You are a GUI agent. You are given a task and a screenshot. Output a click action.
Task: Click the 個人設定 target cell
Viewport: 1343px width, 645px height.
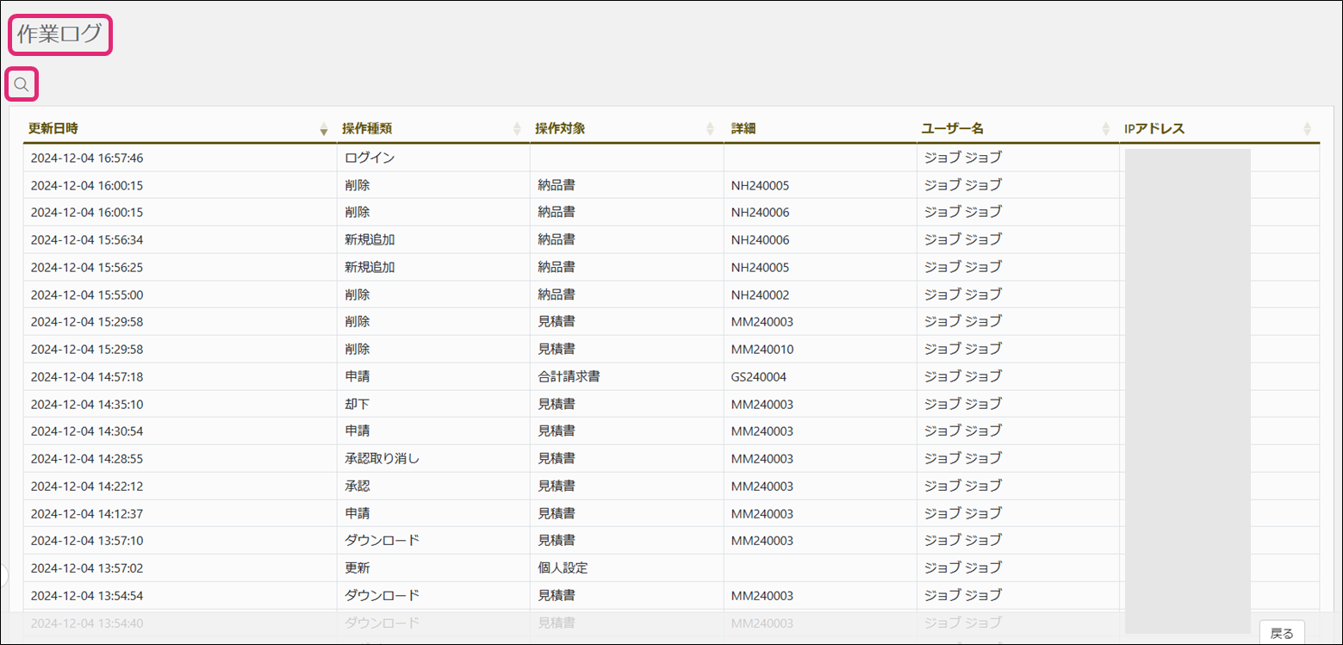coord(563,568)
